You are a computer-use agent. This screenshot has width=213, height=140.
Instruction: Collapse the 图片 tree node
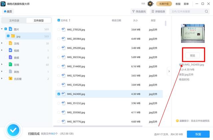pos(2,29)
